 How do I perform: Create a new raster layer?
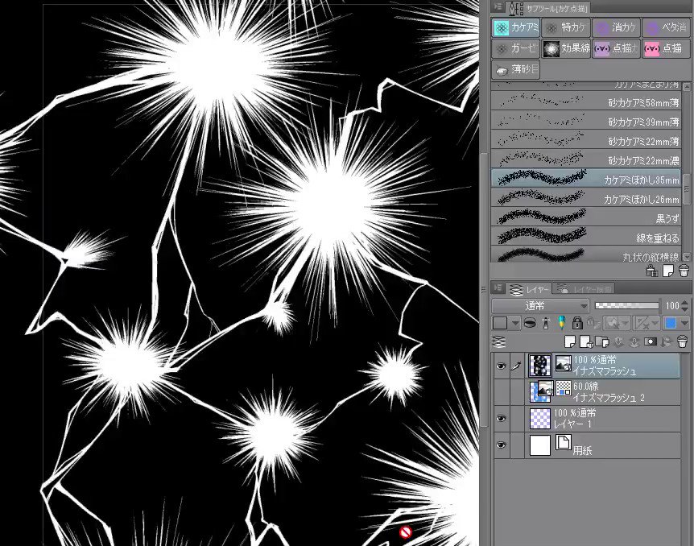pyautogui.click(x=570, y=341)
